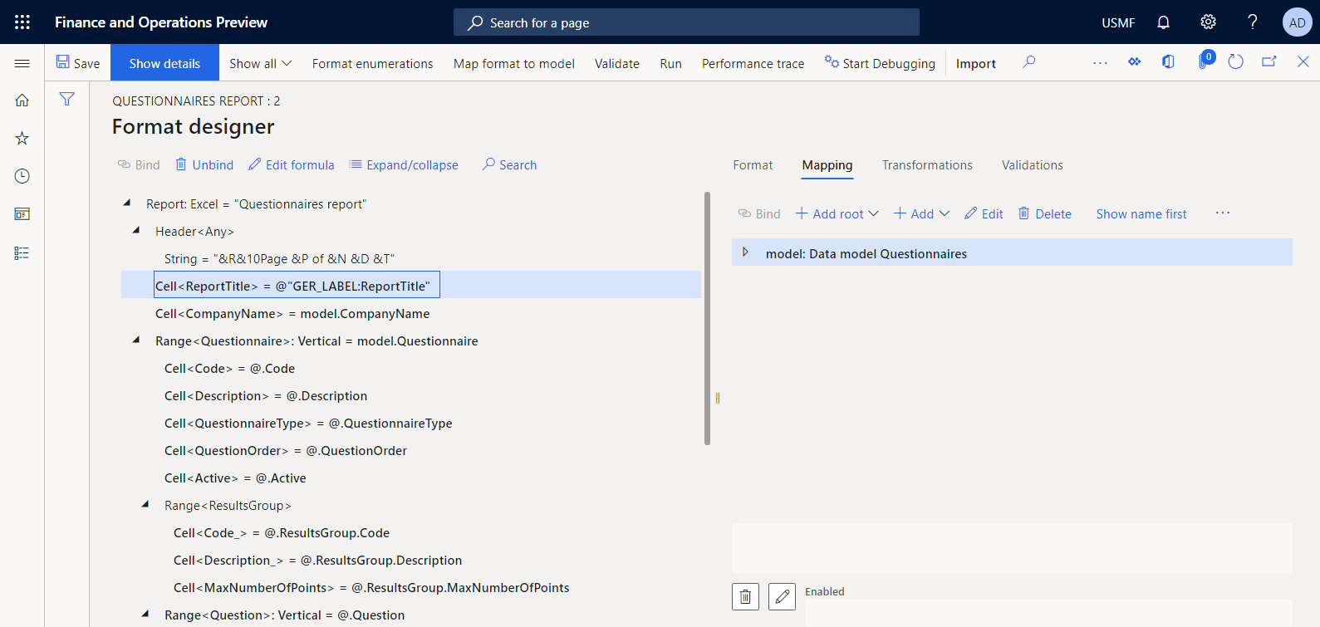1320x627 pixels.
Task: Open Performance trace
Action: point(753,63)
